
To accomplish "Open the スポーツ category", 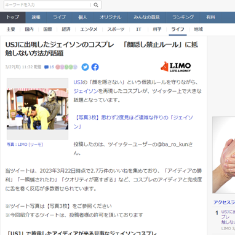I will [x=116, y=30].
